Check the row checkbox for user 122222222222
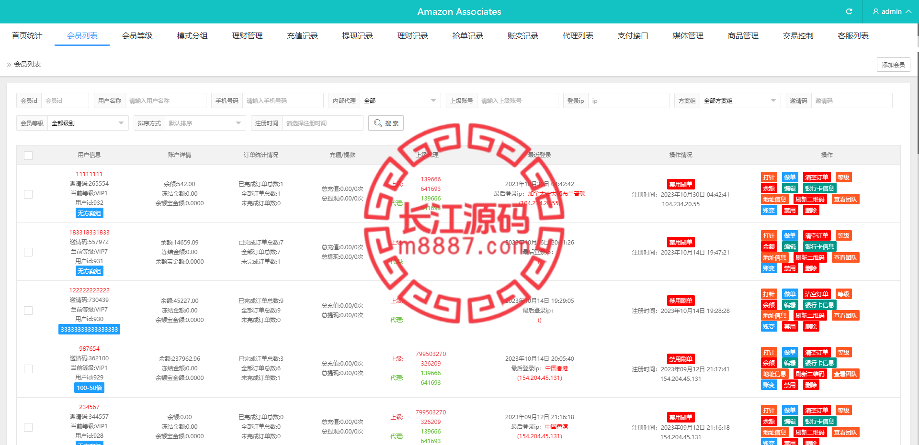Image resolution: width=919 pixels, height=445 pixels. (x=28, y=311)
